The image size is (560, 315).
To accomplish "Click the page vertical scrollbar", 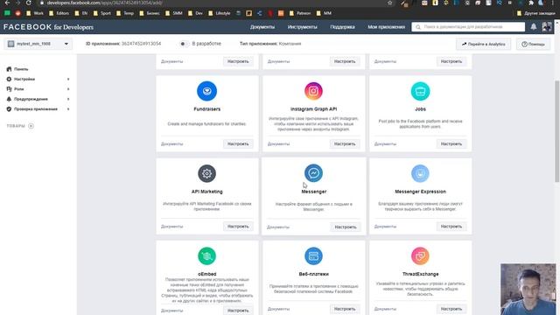I will tap(556, 131).
